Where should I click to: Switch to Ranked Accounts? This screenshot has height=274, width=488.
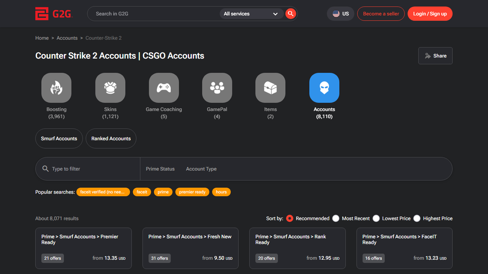click(111, 139)
